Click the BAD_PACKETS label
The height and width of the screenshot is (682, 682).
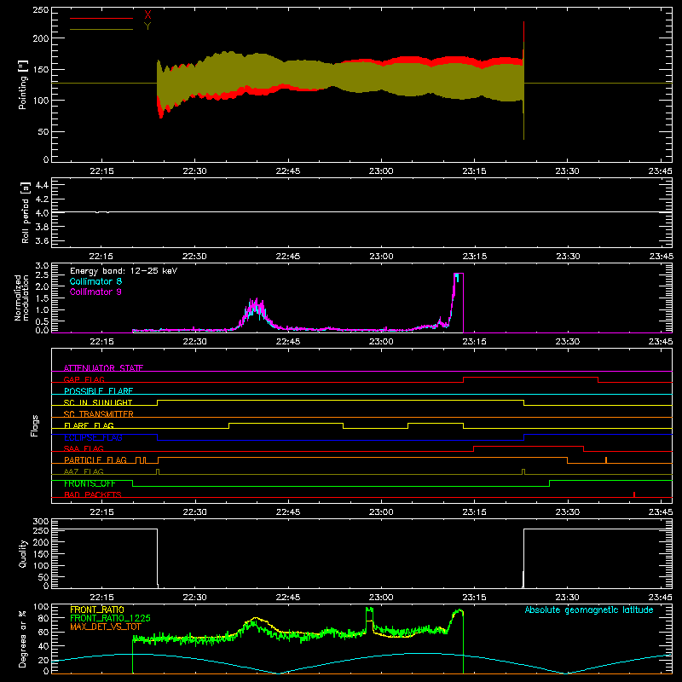(93, 494)
